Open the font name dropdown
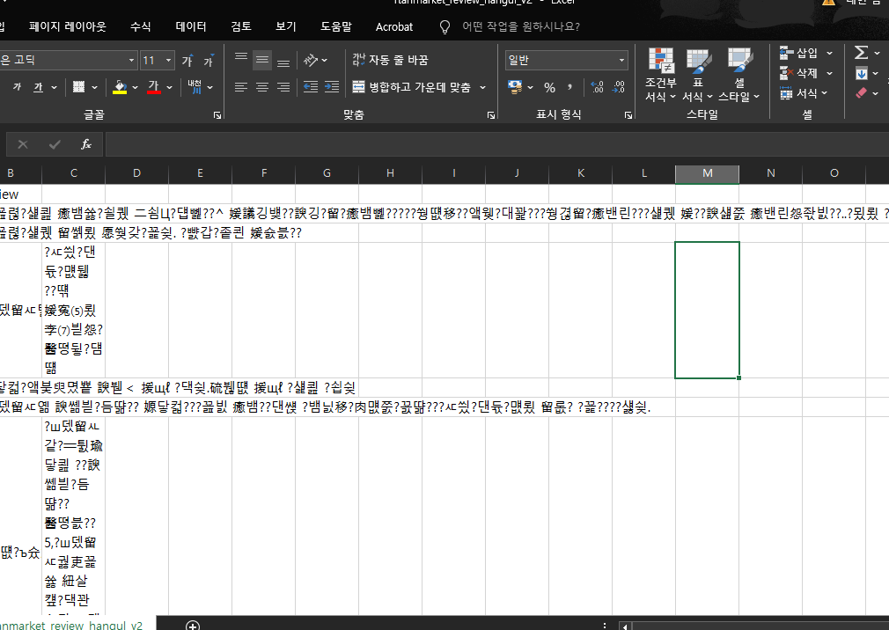 click(x=131, y=60)
